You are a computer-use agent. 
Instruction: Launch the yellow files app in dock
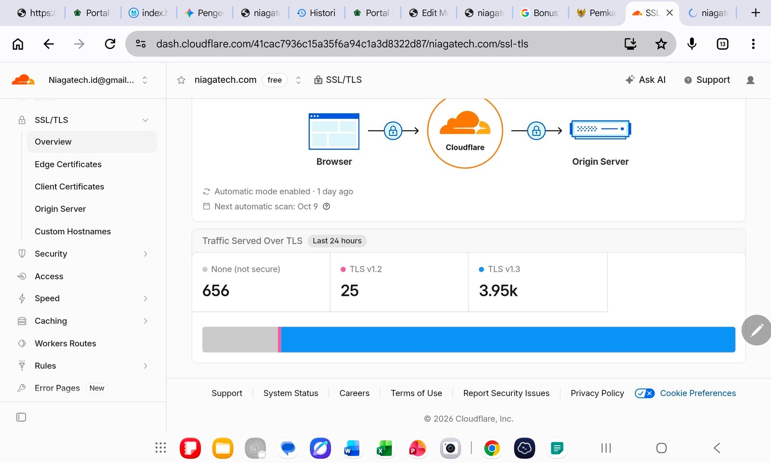(x=223, y=448)
